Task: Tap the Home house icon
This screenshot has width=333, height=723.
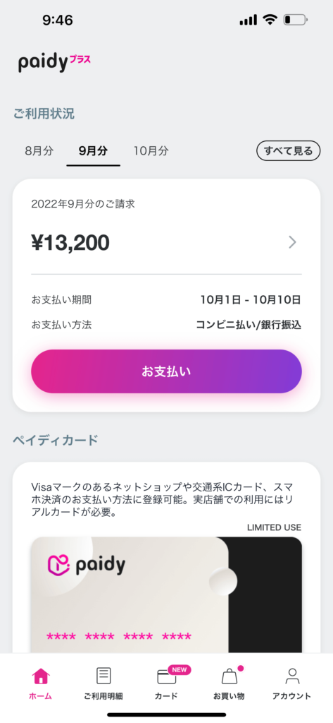Action: pos(40,676)
